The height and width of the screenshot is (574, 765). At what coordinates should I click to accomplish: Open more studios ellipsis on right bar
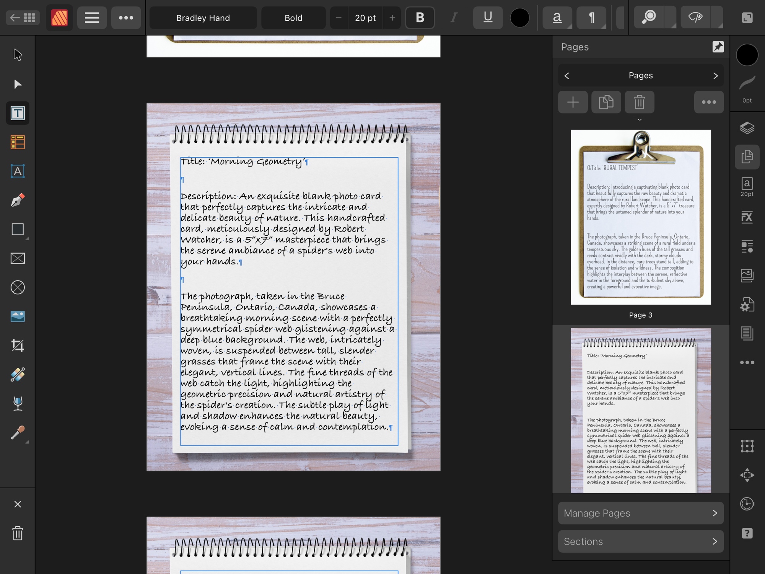pyautogui.click(x=747, y=362)
